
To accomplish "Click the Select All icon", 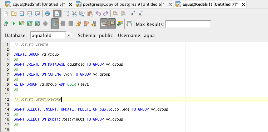I will (x=66, y=14).
